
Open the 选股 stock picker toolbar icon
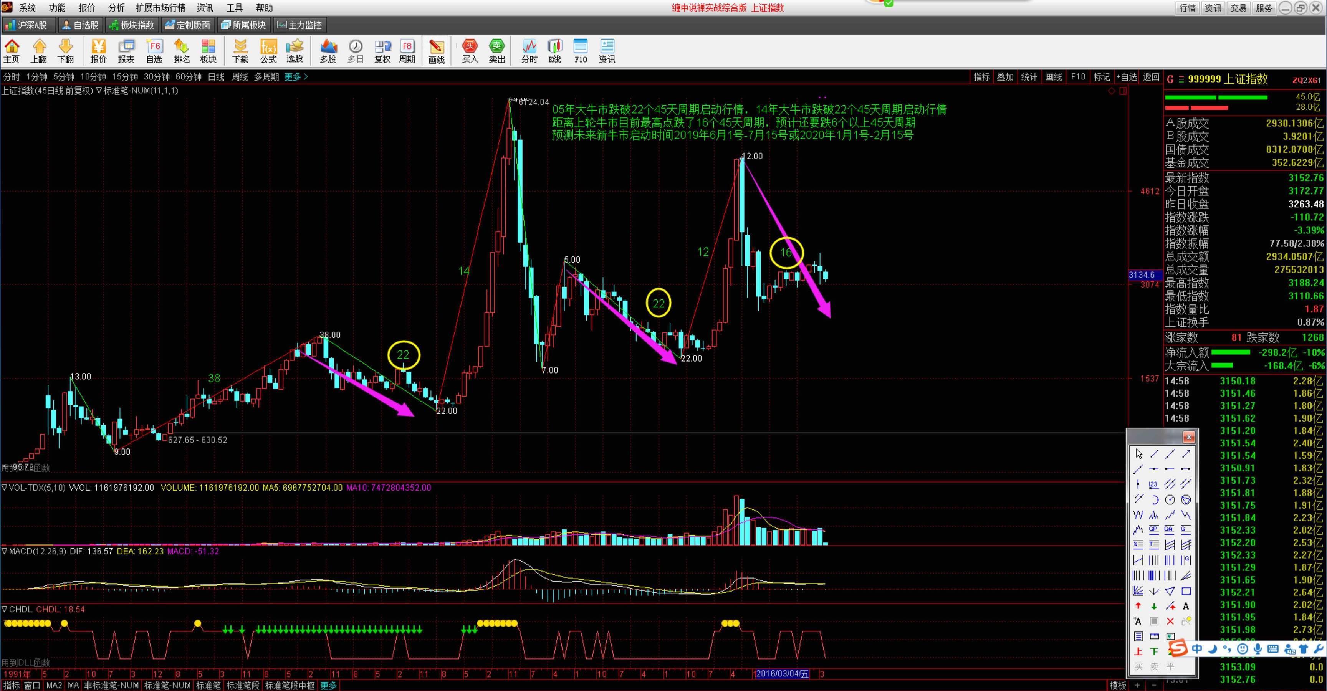click(x=295, y=51)
